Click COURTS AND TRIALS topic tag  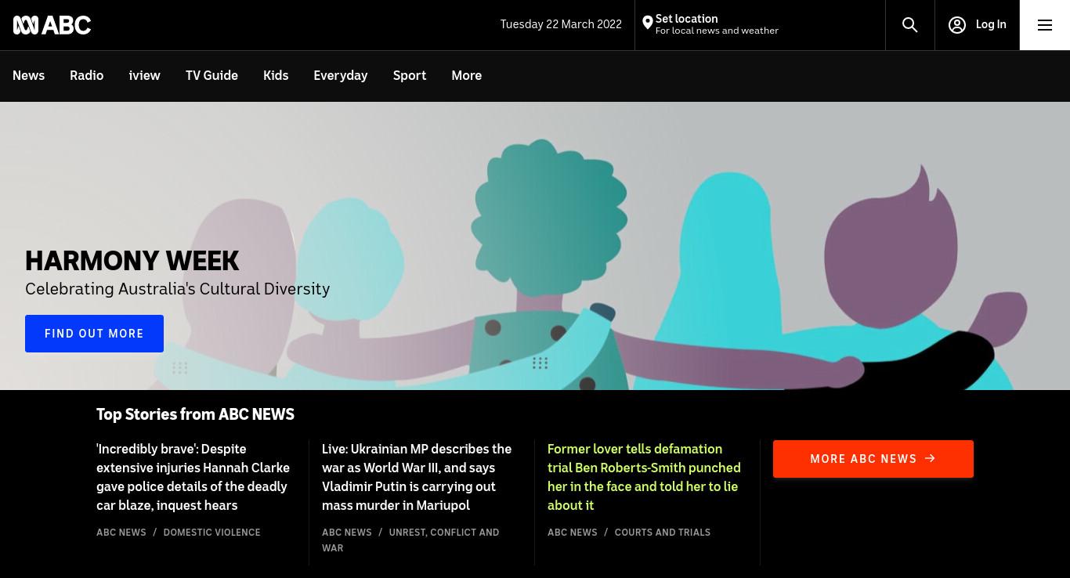coord(662,533)
